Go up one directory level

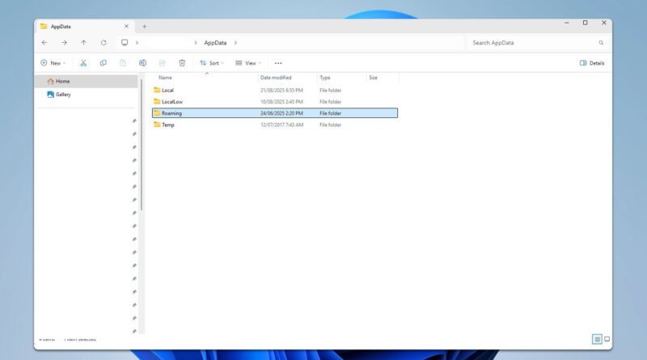click(83, 42)
